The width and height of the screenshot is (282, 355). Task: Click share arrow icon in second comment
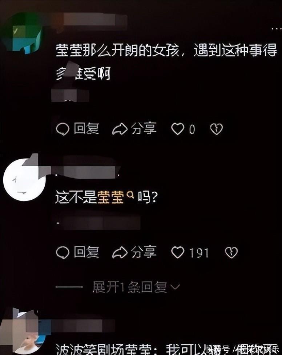coord(120,252)
